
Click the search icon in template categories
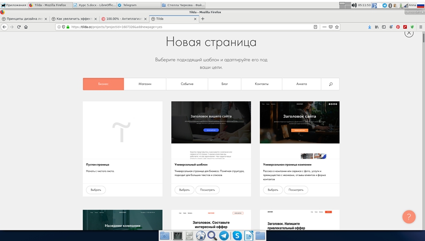pyautogui.click(x=330, y=84)
